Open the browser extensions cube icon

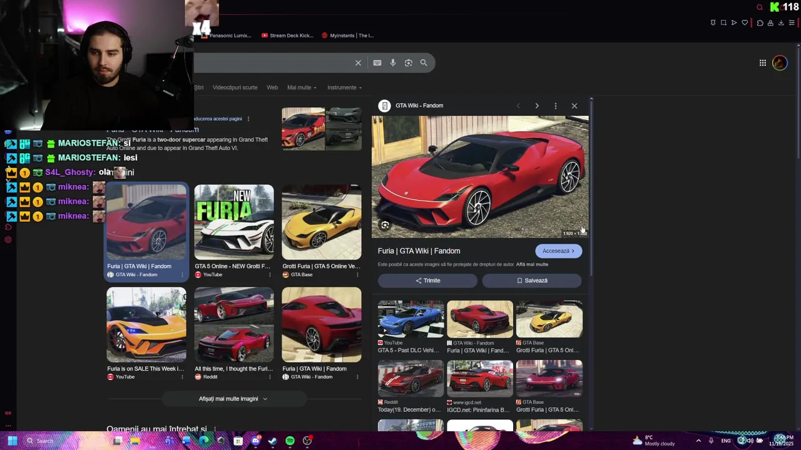pyautogui.click(x=760, y=22)
